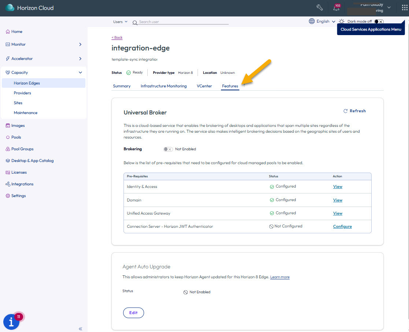Click the Horizon Cloud logo icon

click(10, 8)
